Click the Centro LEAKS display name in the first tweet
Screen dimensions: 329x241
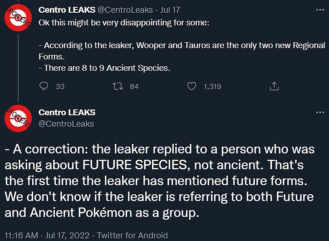click(x=67, y=10)
